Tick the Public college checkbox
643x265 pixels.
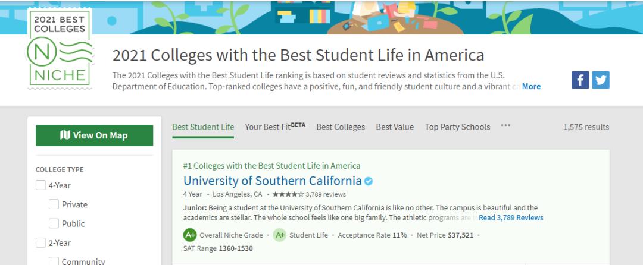54,223
